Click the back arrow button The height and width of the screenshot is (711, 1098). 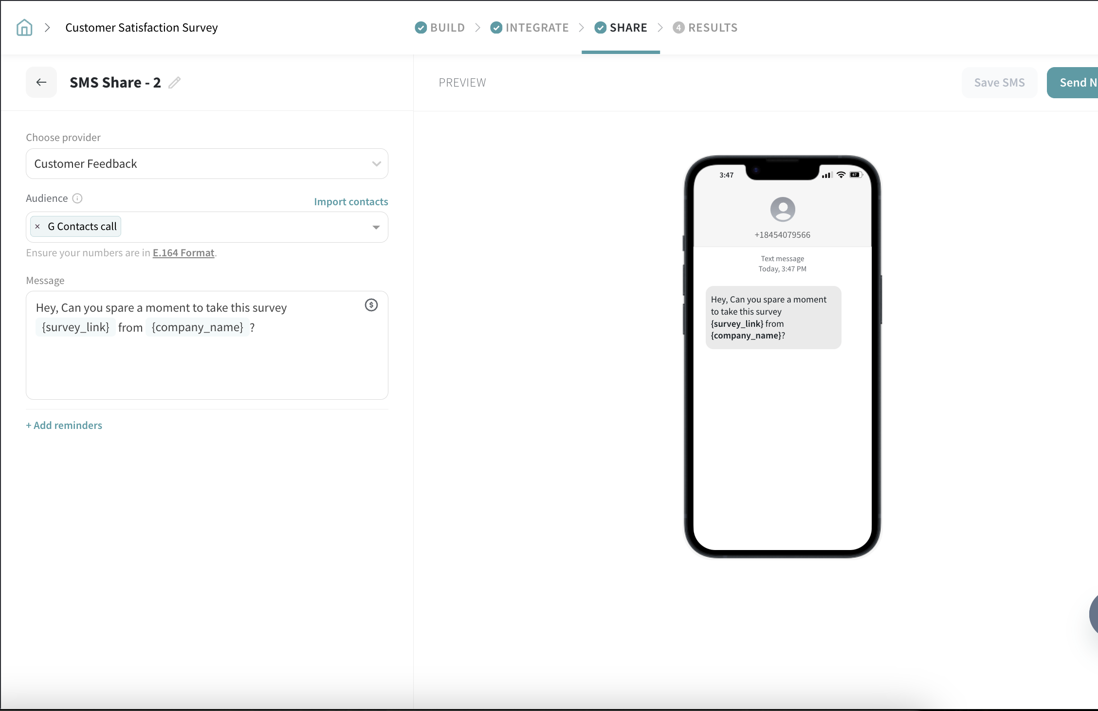pos(41,83)
